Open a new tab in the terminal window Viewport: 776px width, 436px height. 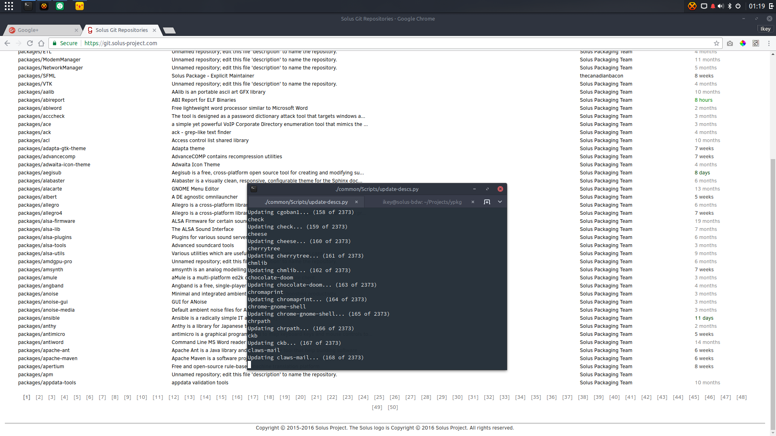pos(487,202)
